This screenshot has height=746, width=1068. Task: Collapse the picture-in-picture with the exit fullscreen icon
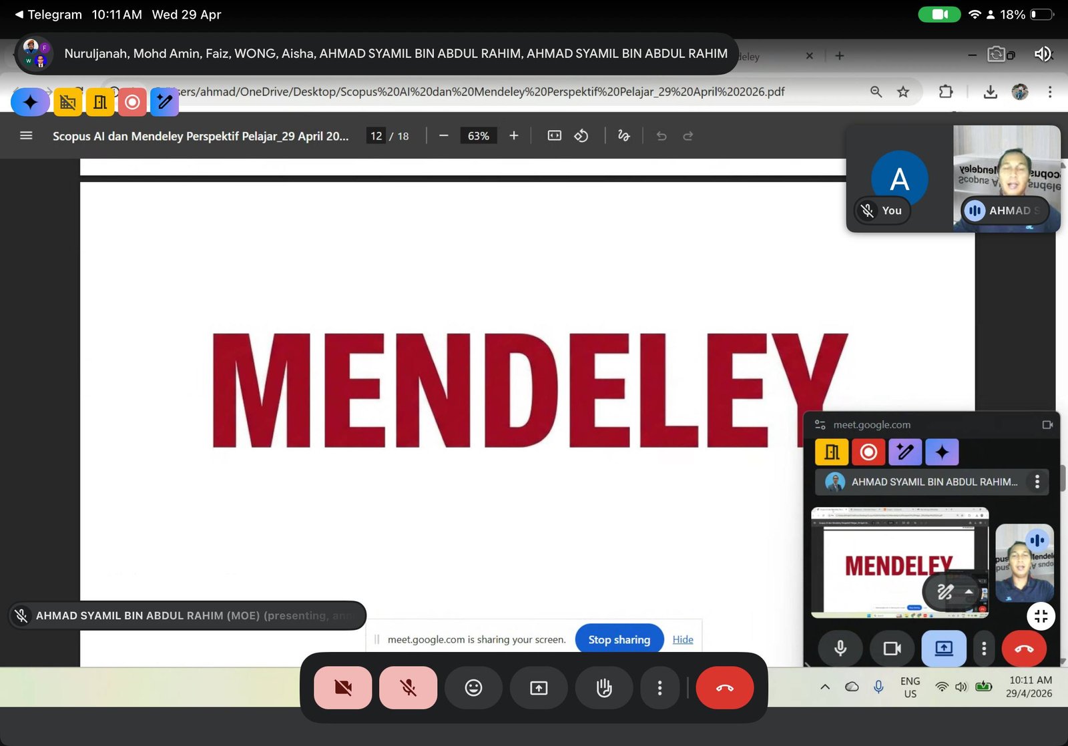(x=1041, y=617)
